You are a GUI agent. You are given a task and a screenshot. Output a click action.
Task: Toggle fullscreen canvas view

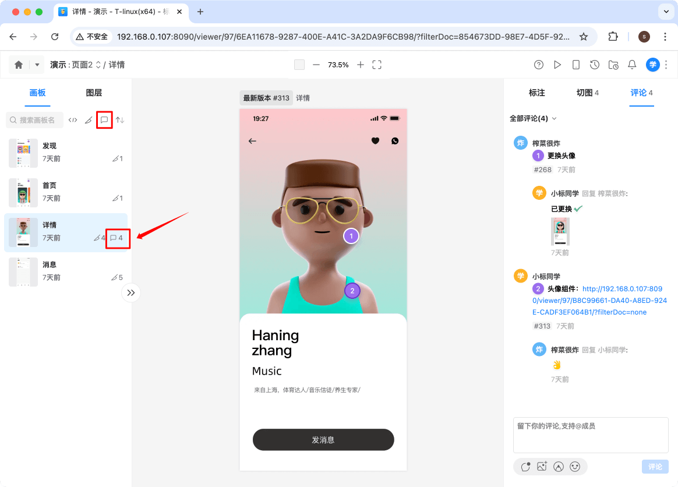click(x=376, y=65)
